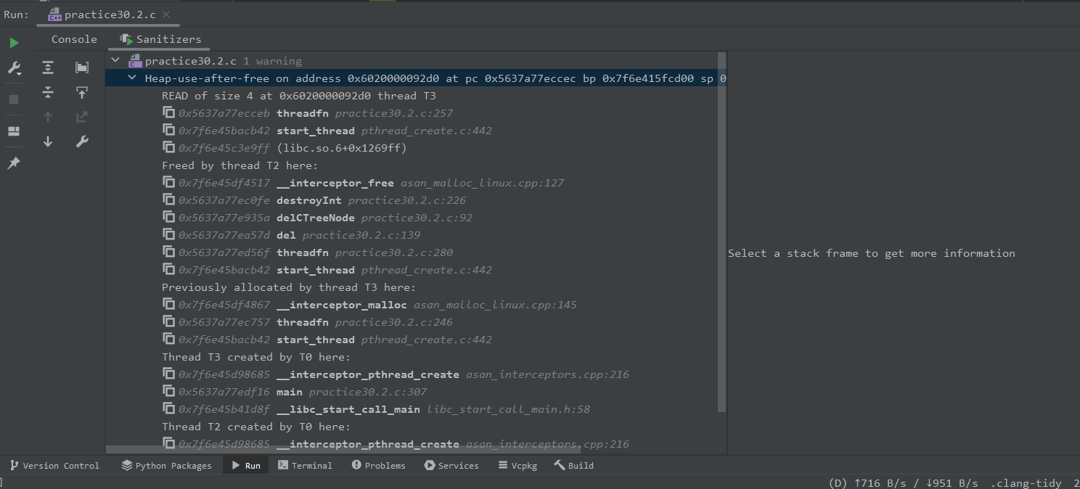Pin the Run tab with the pin icon
The image size is (1080, 489).
click(14, 163)
